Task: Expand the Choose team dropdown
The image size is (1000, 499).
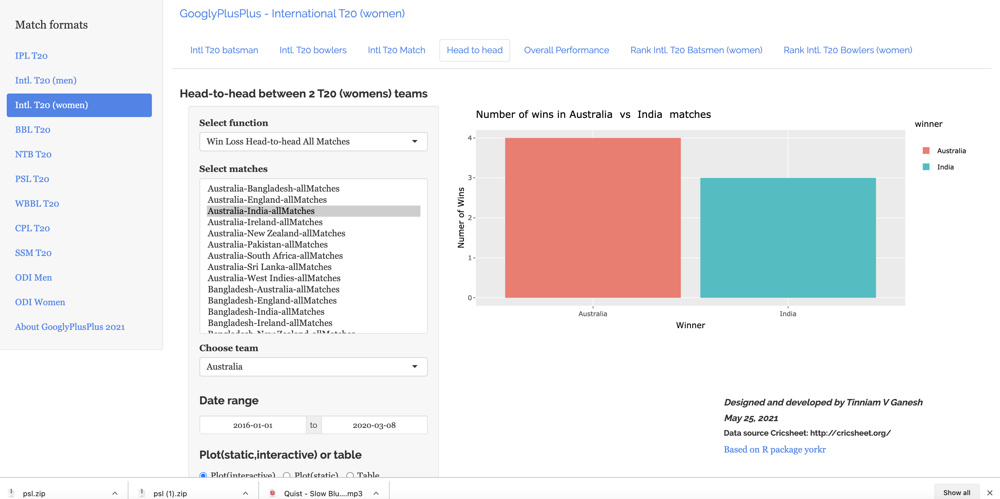Action: 313,366
